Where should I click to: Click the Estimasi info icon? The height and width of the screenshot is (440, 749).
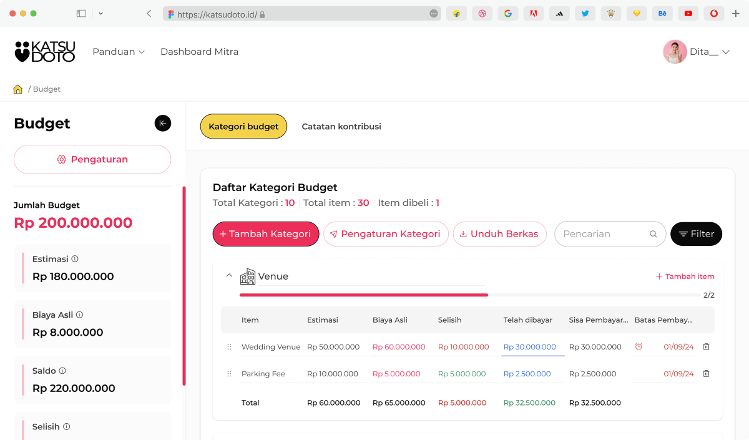(x=75, y=259)
